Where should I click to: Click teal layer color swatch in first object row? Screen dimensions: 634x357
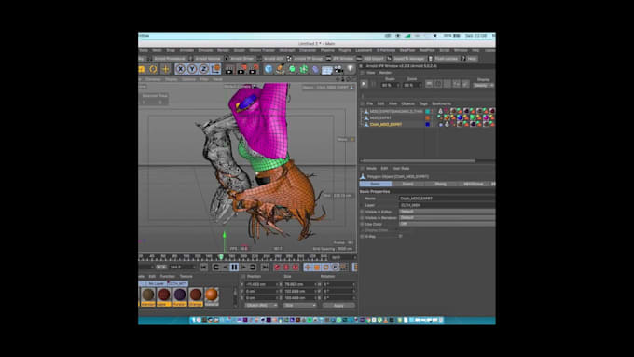click(x=427, y=111)
